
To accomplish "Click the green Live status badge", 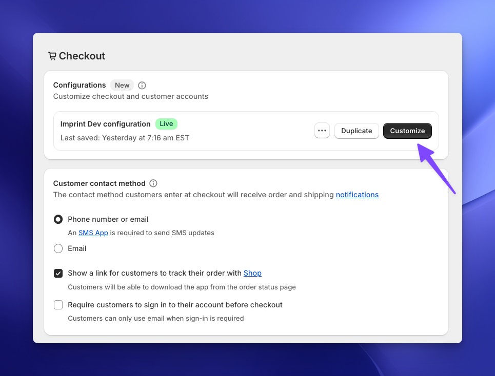I will click(x=166, y=123).
